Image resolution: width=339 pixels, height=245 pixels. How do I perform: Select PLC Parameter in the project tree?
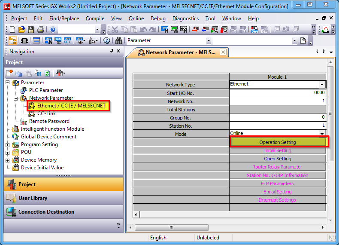pos(45,90)
